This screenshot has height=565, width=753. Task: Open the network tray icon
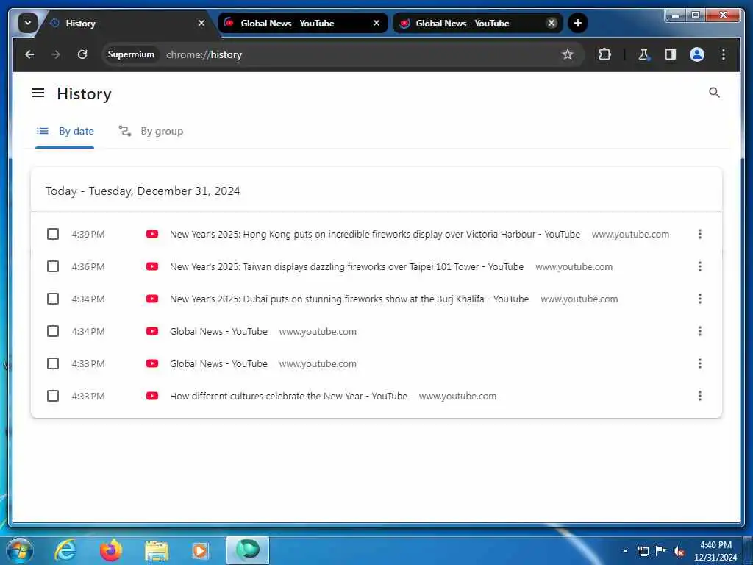[643, 551]
